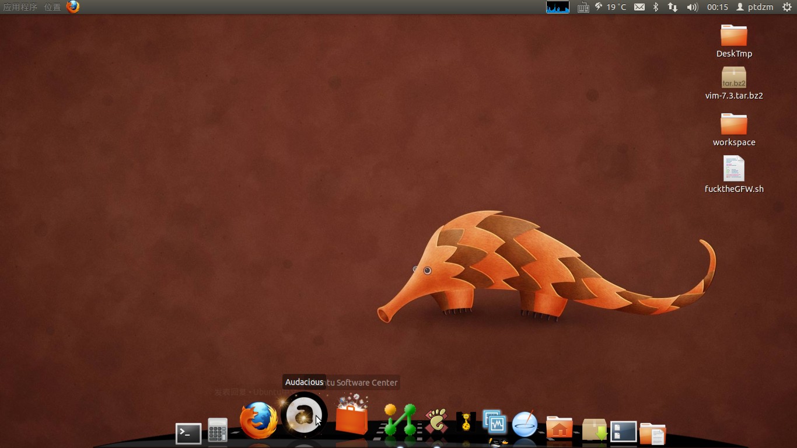Open the 位置 places menu
The width and height of the screenshot is (797, 448).
click(x=53, y=7)
